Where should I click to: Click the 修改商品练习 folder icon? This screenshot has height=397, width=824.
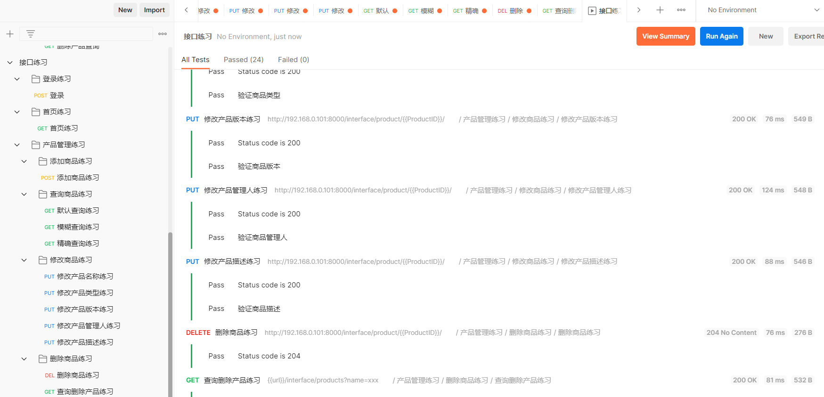(43, 260)
